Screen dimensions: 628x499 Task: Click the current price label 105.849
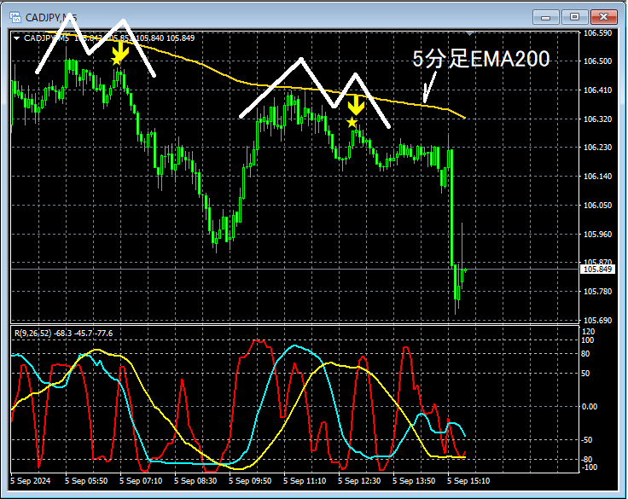click(597, 270)
